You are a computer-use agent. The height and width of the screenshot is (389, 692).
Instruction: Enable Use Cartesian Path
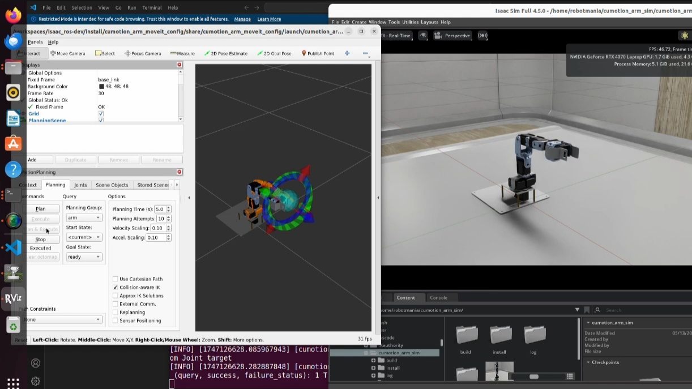tap(116, 279)
